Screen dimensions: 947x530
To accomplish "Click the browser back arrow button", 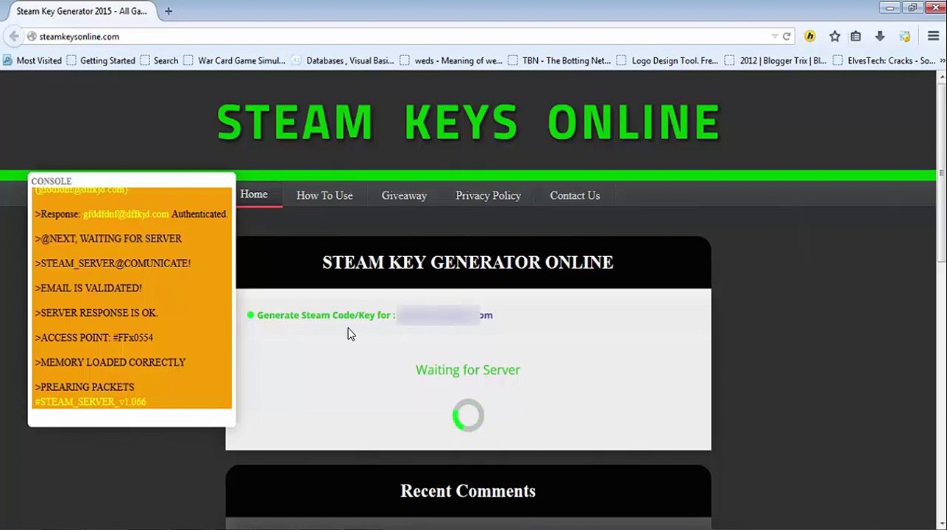I will [13, 36].
